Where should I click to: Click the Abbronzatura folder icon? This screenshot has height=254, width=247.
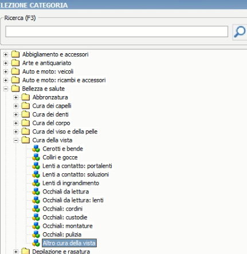[x=26, y=97]
